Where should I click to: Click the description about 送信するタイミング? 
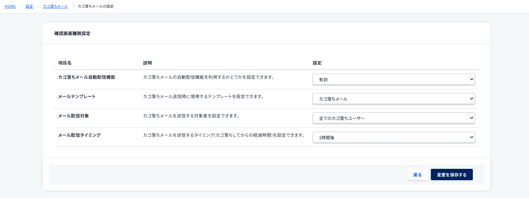click(224, 135)
